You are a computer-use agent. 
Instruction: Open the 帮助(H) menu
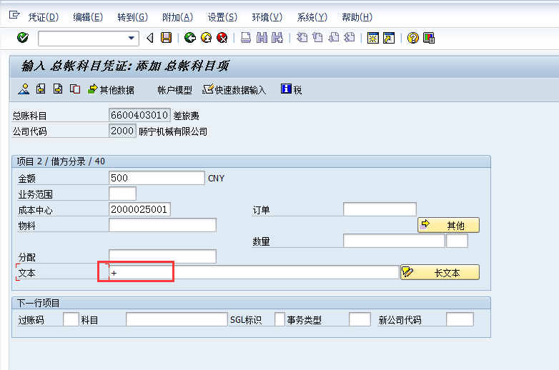tap(357, 17)
